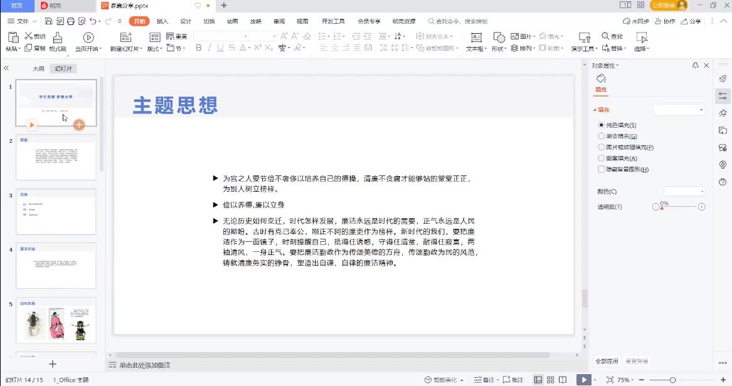Open the fill preset dropdown beside 填充

click(x=679, y=110)
